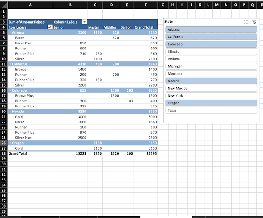Deselect California in the State slicer

[x=211, y=37]
